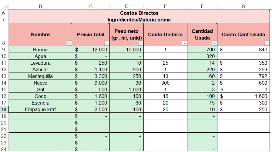Select row 6 header
Viewport: 272px width, 152px height.
(4, 13)
